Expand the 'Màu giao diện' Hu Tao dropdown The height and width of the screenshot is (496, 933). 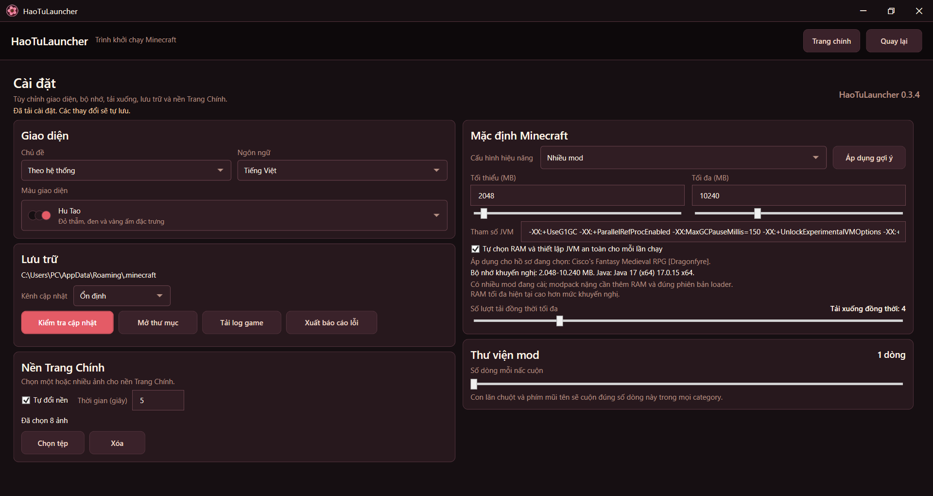coord(234,215)
